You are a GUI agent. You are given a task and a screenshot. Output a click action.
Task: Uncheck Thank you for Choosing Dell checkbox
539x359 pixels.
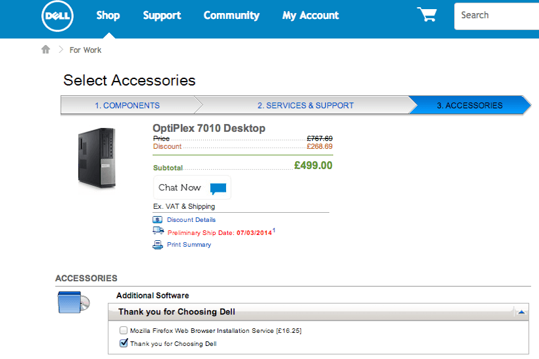(123, 343)
